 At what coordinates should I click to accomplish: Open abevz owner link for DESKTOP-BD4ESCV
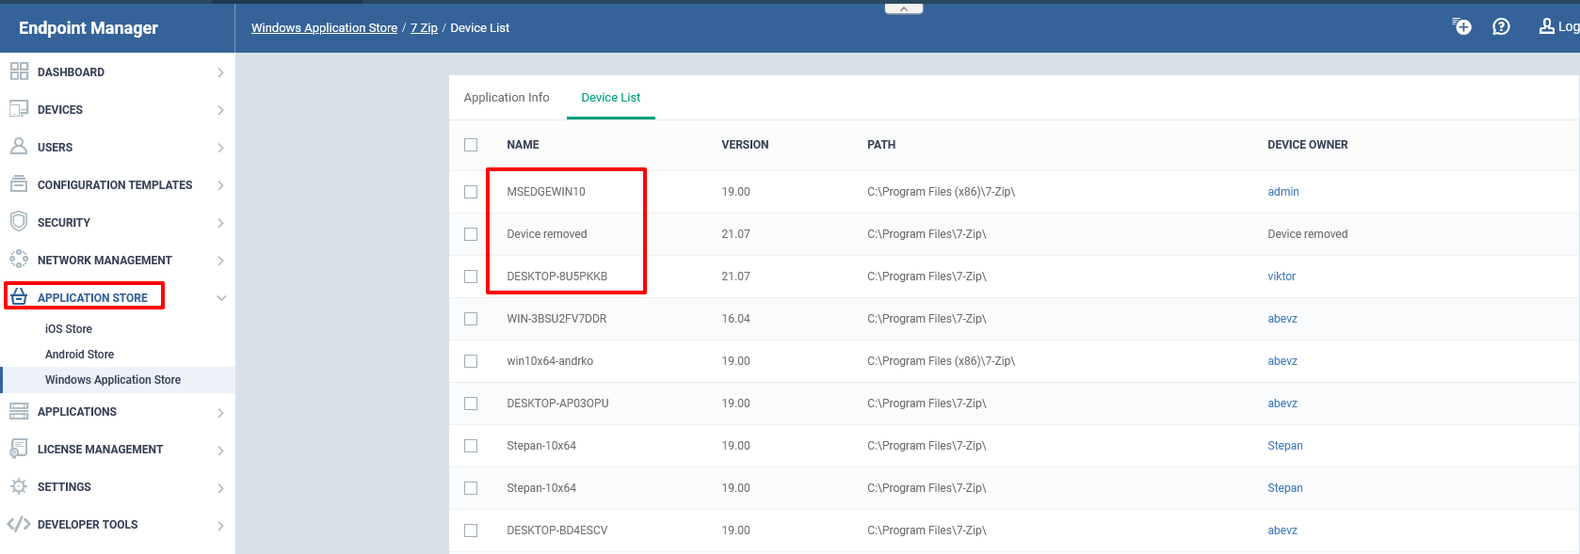(1282, 530)
